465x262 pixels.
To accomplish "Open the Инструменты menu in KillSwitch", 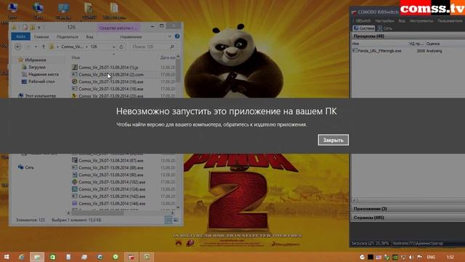I will (421, 21).
